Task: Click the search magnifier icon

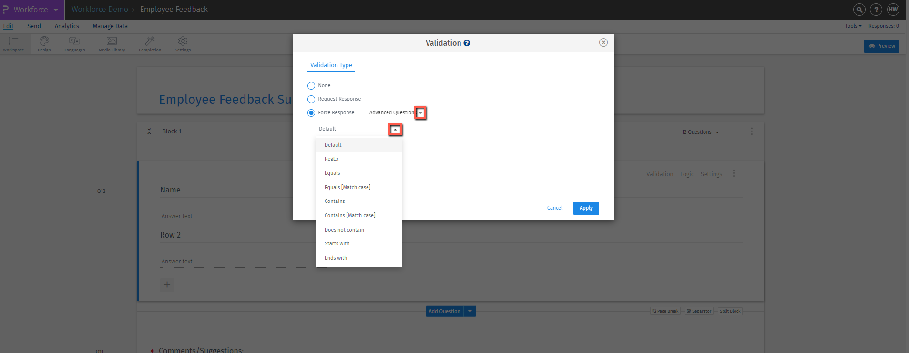Action: click(859, 10)
